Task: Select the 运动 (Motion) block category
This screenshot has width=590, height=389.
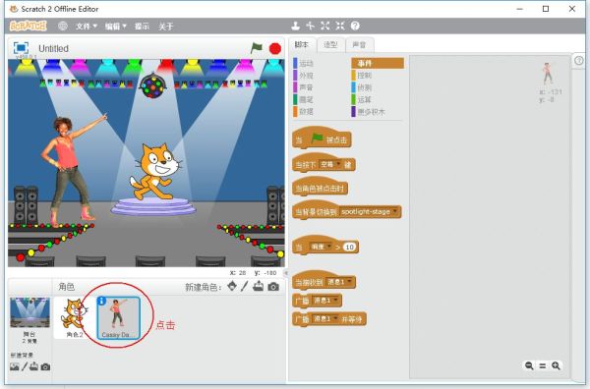Action: pos(303,64)
